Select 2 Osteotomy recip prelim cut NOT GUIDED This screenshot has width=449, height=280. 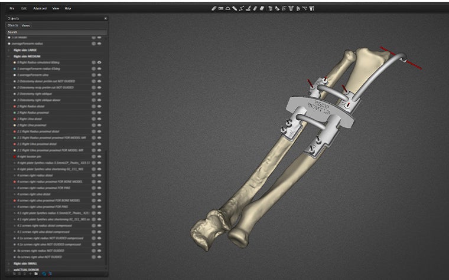click(45, 87)
